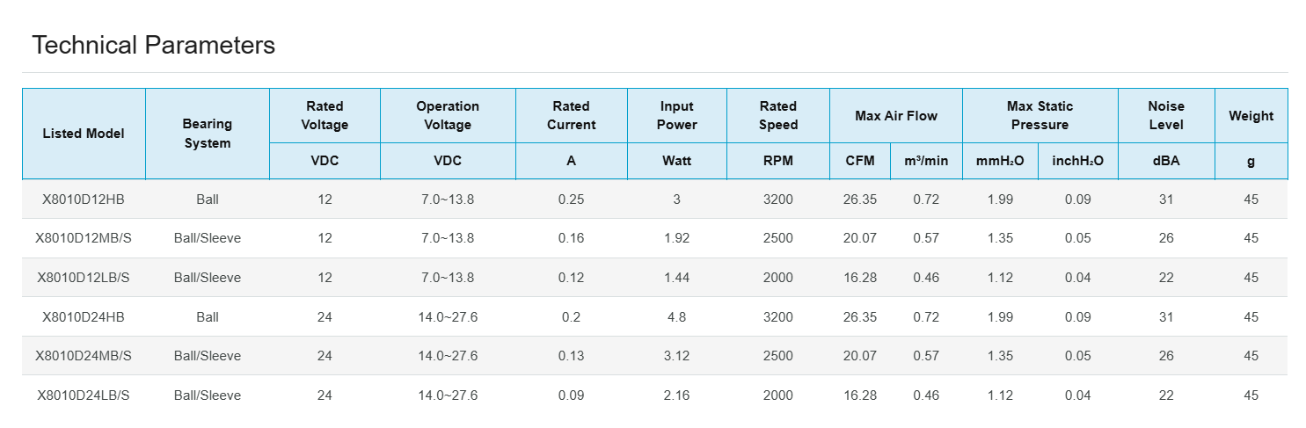Click the CFM unit subheader

860,161
